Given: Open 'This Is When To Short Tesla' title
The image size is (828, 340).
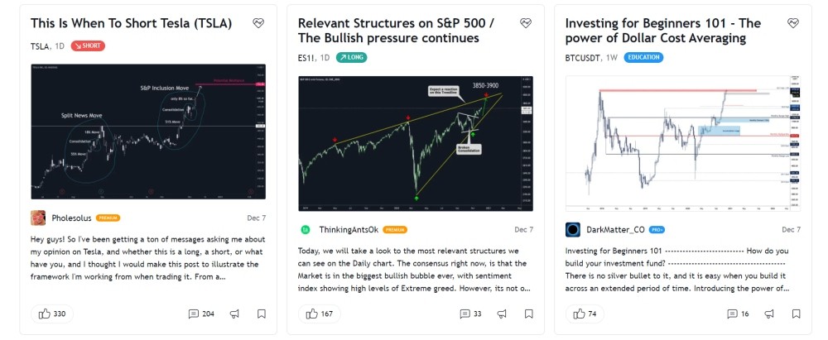Looking at the screenshot, I should pos(132,23).
